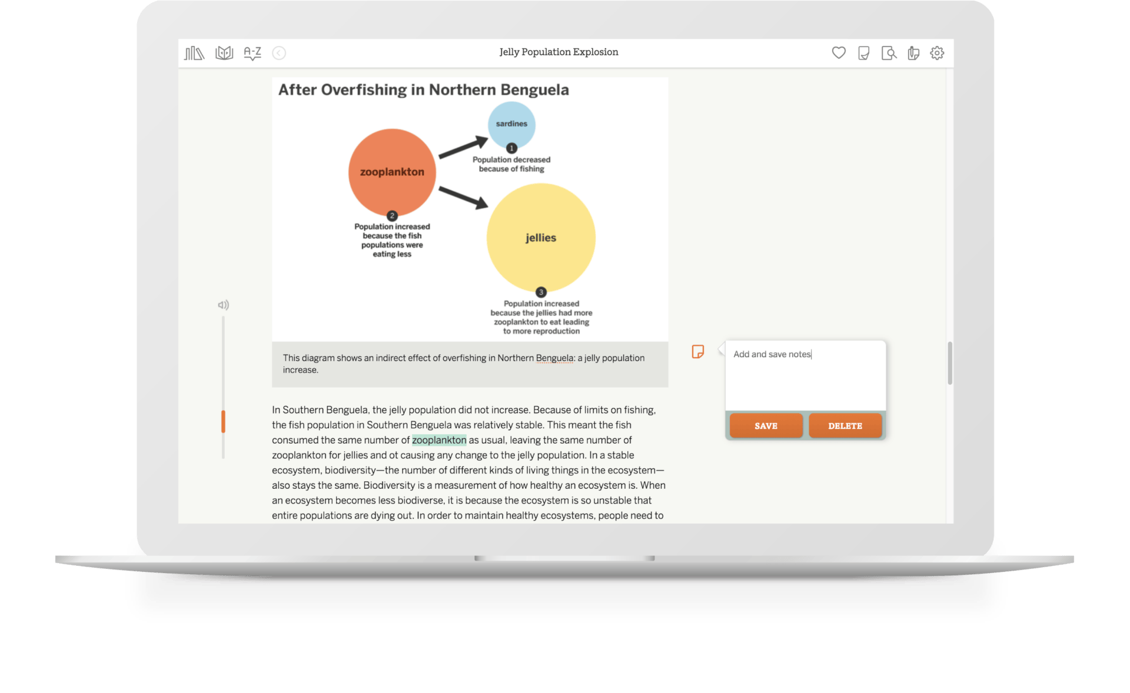Open the library bookshelf icon

[x=194, y=53]
